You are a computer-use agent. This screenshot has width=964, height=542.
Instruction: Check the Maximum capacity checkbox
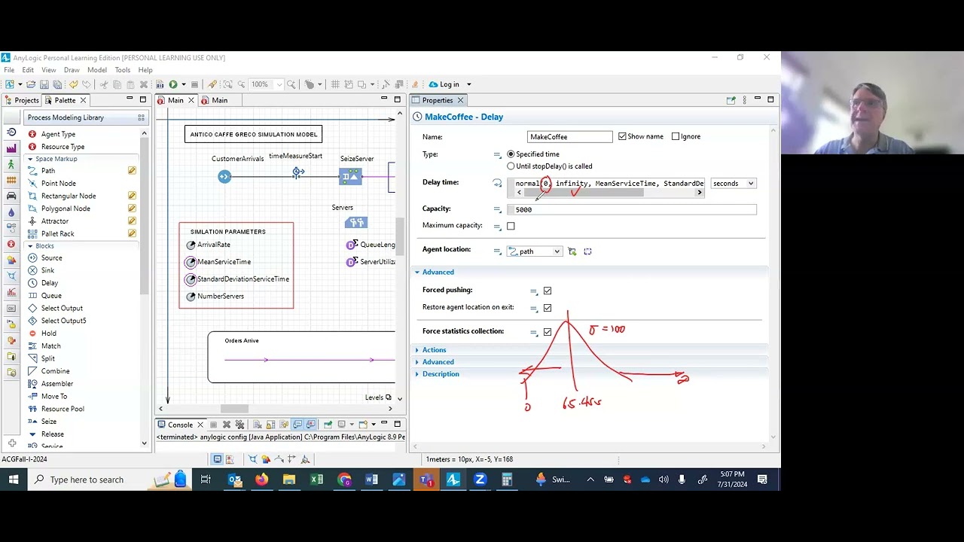[511, 226]
